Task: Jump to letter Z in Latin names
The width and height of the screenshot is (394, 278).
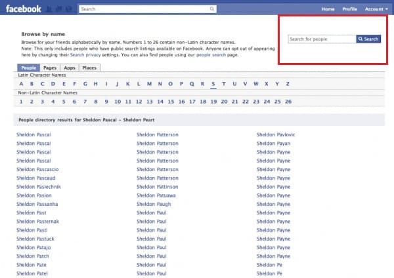Action: tap(287, 84)
